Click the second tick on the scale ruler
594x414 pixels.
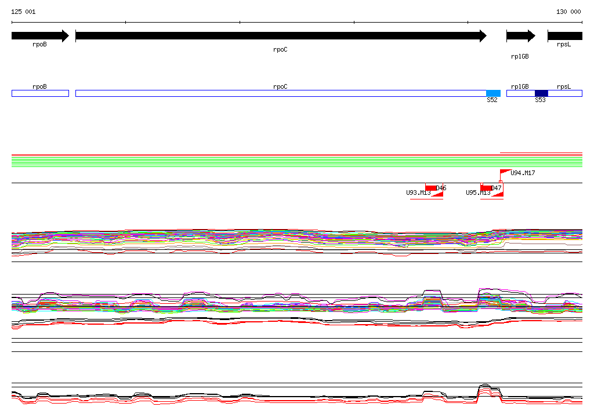126,23
